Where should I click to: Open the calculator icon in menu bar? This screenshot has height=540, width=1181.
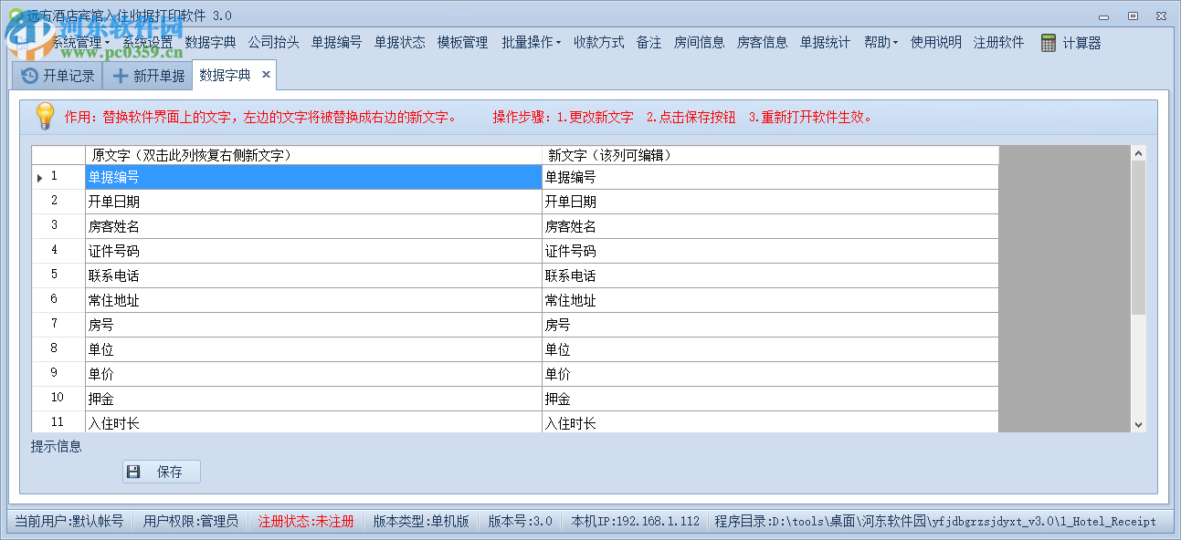pyautogui.click(x=1048, y=43)
